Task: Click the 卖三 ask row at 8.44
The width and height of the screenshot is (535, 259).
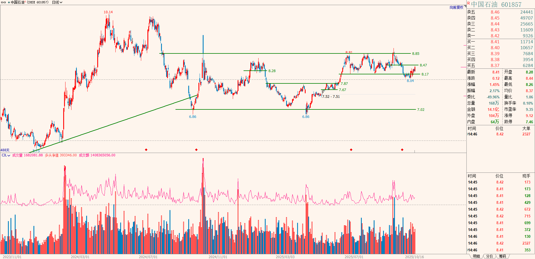Action: point(500,24)
